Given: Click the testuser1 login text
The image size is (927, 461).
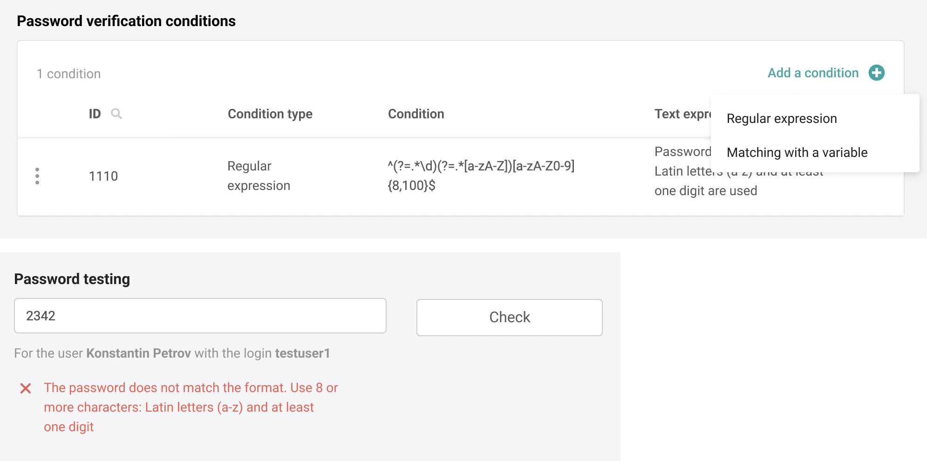Looking at the screenshot, I should (302, 353).
